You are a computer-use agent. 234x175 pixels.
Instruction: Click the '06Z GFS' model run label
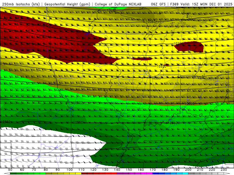click(158, 4)
